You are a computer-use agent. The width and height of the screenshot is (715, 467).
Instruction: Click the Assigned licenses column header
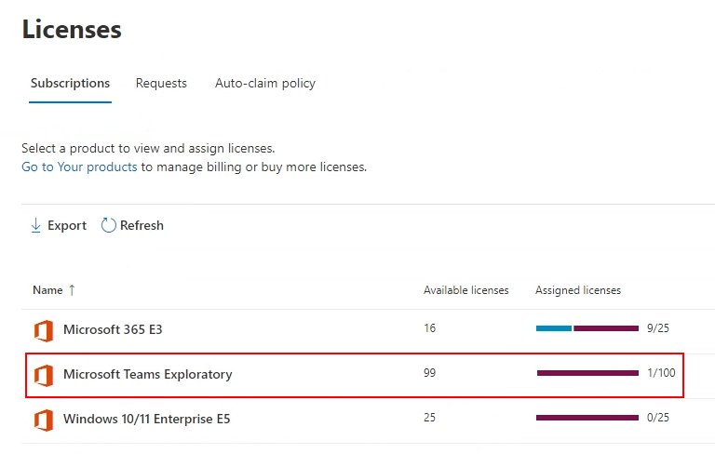578,290
